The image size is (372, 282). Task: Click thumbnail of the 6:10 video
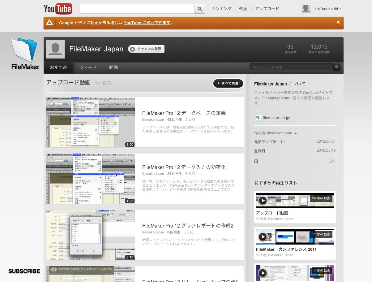[x=91, y=235]
